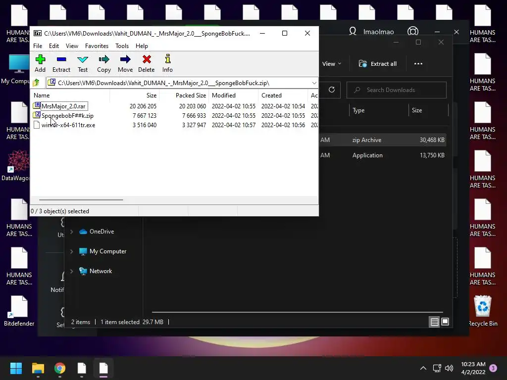This screenshot has width=507, height=380.
Task: Open the View menu in 7-Zip
Action: [x=72, y=46]
